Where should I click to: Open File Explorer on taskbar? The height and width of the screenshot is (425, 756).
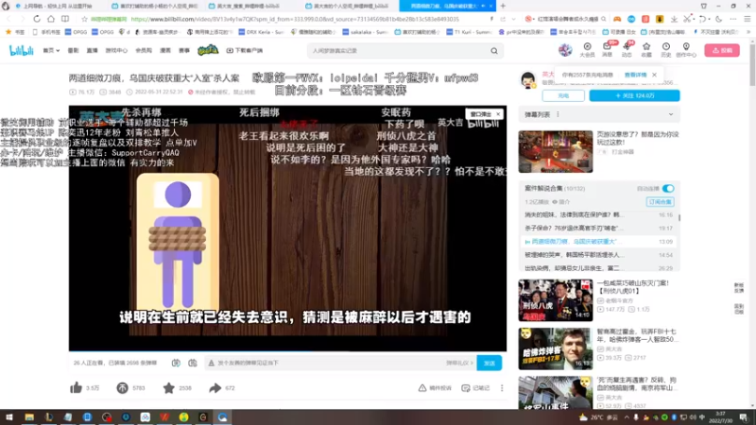click(x=29, y=416)
